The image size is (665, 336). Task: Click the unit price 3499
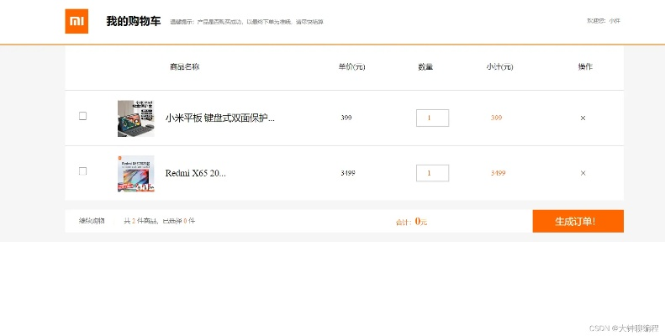coord(348,173)
